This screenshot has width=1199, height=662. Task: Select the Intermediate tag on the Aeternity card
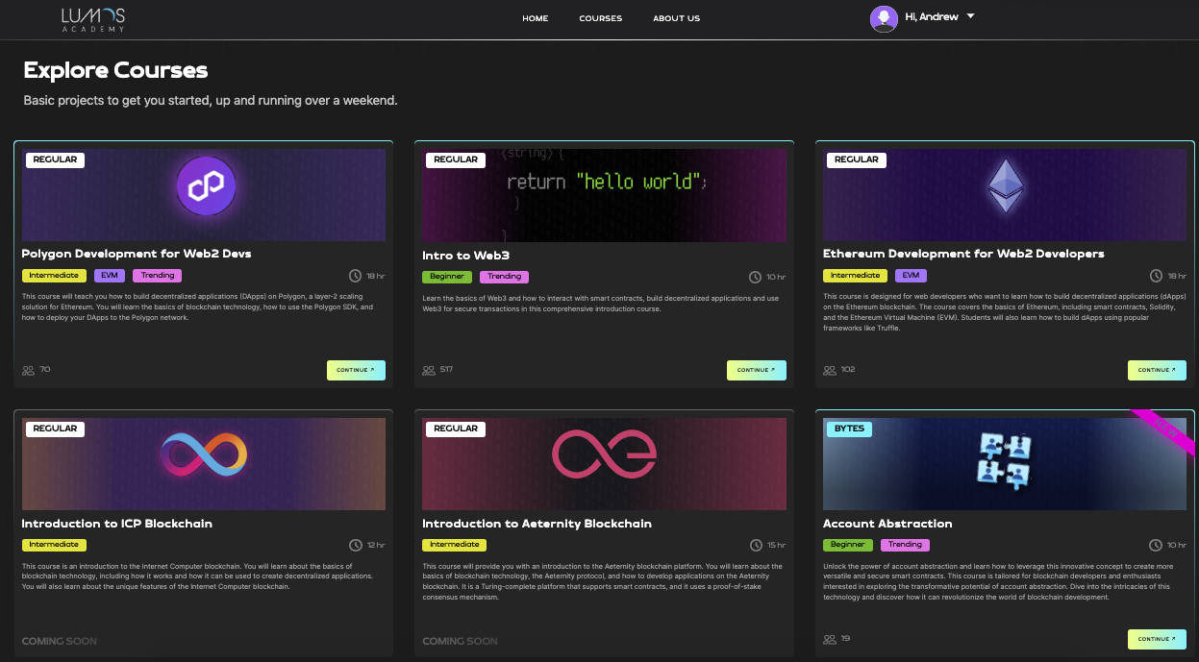point(455,545)
